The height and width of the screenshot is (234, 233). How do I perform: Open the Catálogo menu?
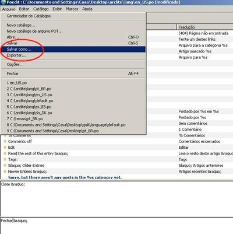click(41, 9)
